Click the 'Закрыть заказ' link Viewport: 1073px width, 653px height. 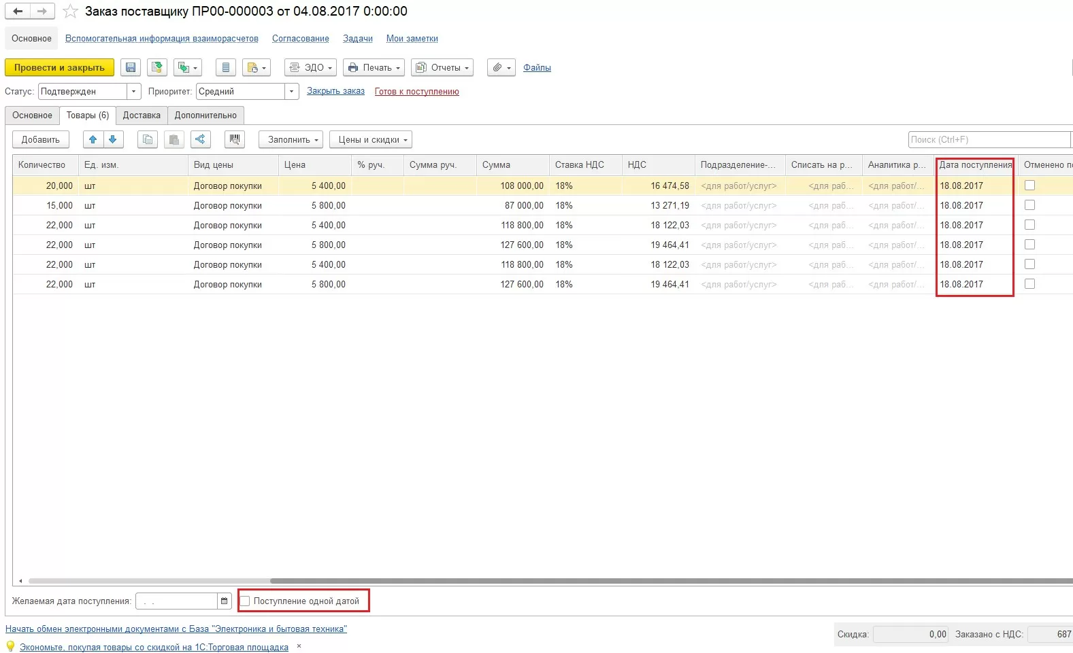335,91
